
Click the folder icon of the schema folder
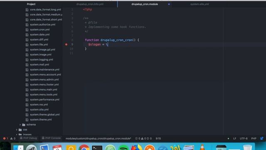tap(24, 125)
